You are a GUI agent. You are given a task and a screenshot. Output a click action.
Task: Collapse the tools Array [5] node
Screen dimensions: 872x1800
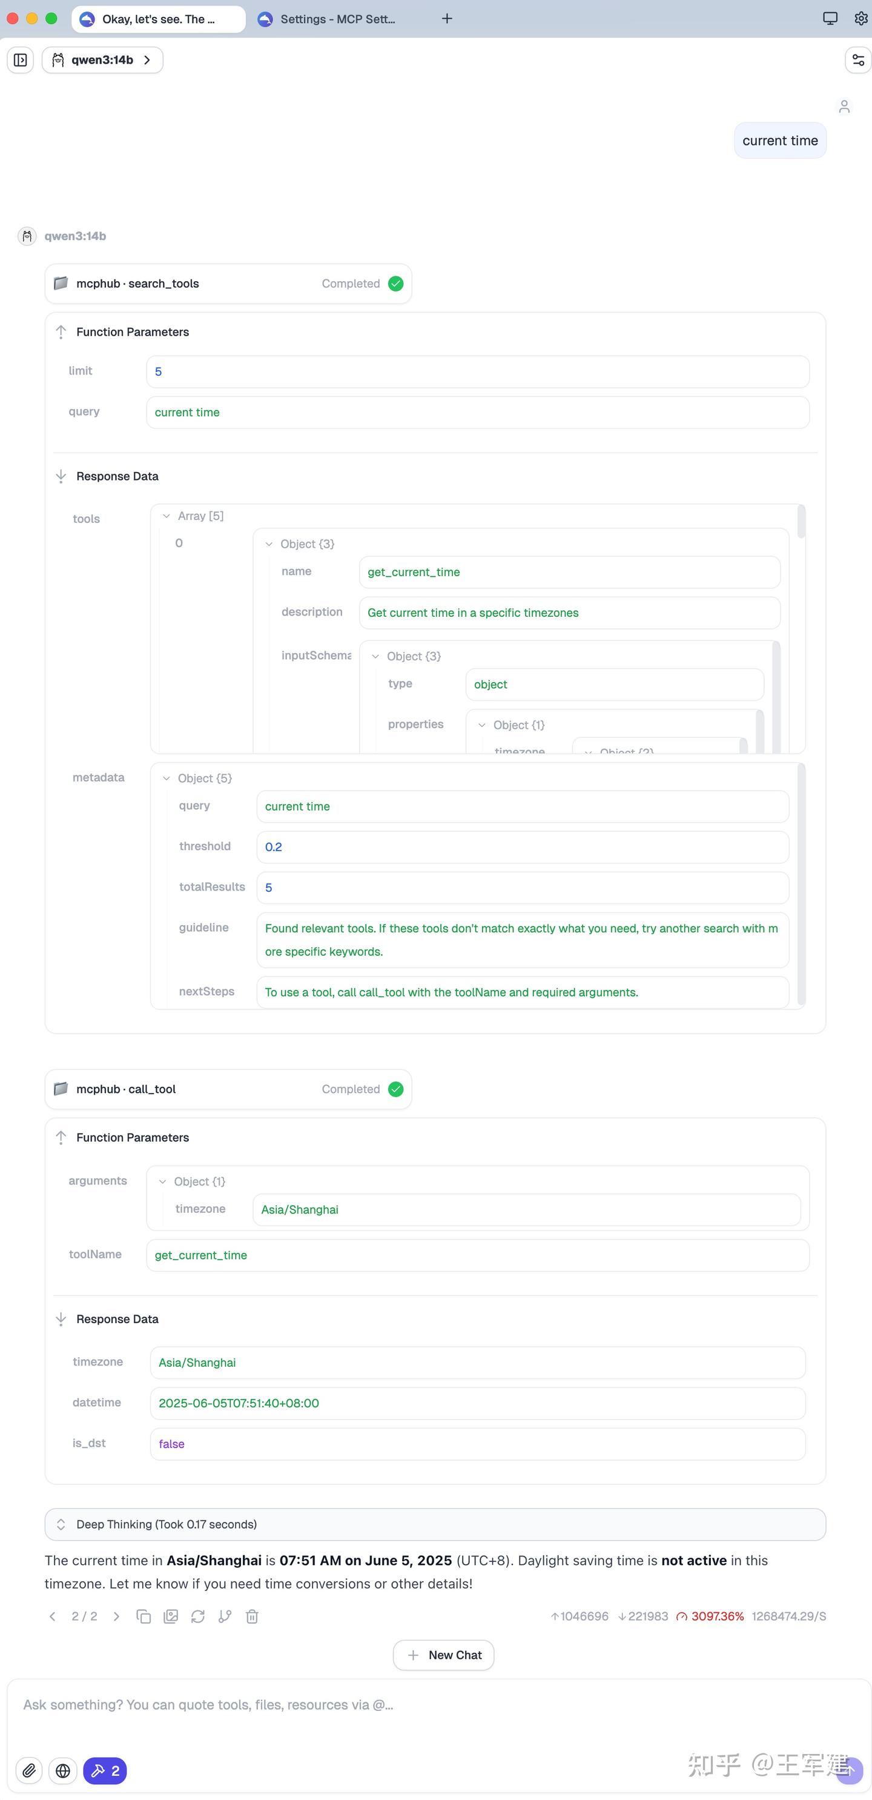pyautogui.click(x=166, y=516)
